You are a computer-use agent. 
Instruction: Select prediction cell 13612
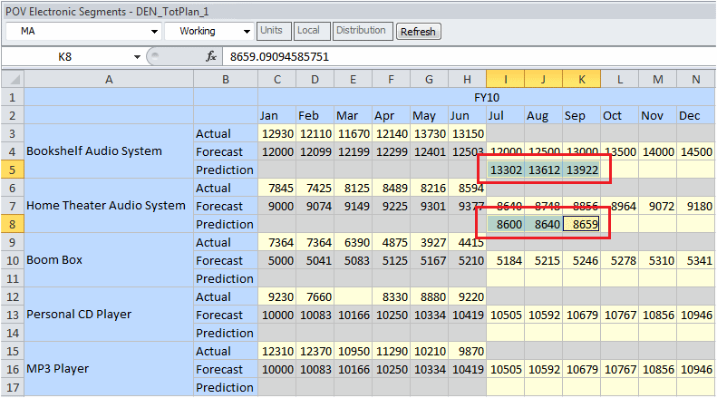[x=544, y=170]
